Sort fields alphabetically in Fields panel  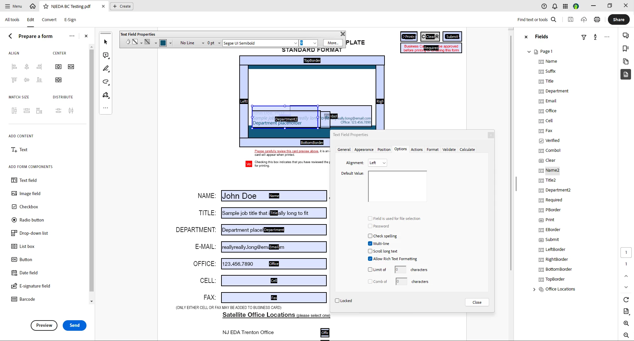595,37
